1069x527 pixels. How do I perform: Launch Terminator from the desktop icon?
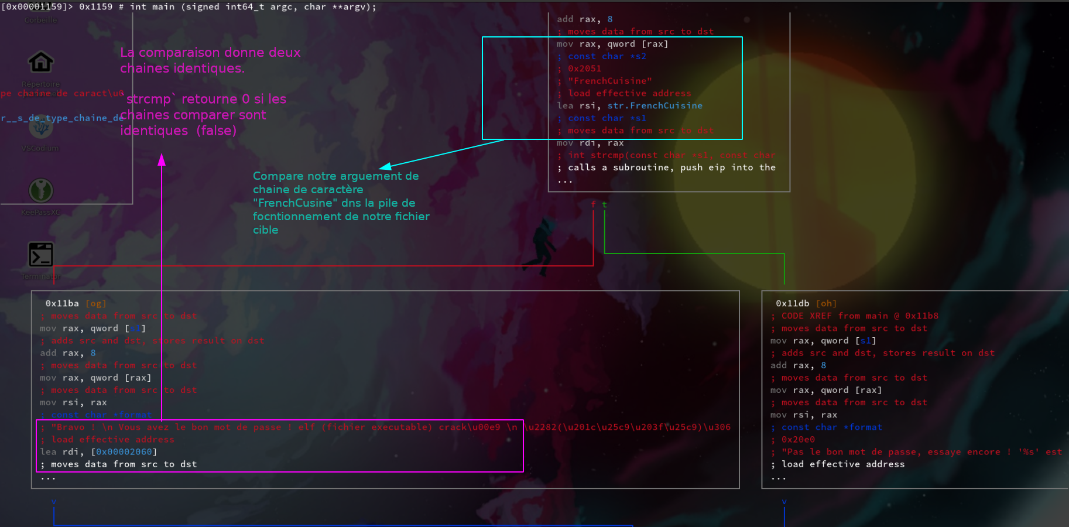(x=41, y=255)
